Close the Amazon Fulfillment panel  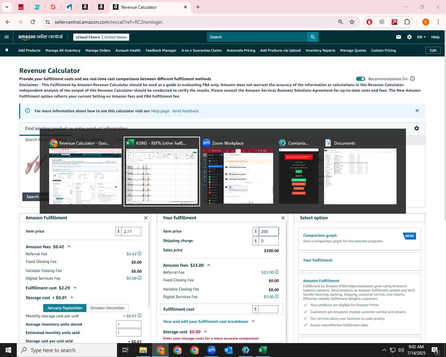point(146,218)
